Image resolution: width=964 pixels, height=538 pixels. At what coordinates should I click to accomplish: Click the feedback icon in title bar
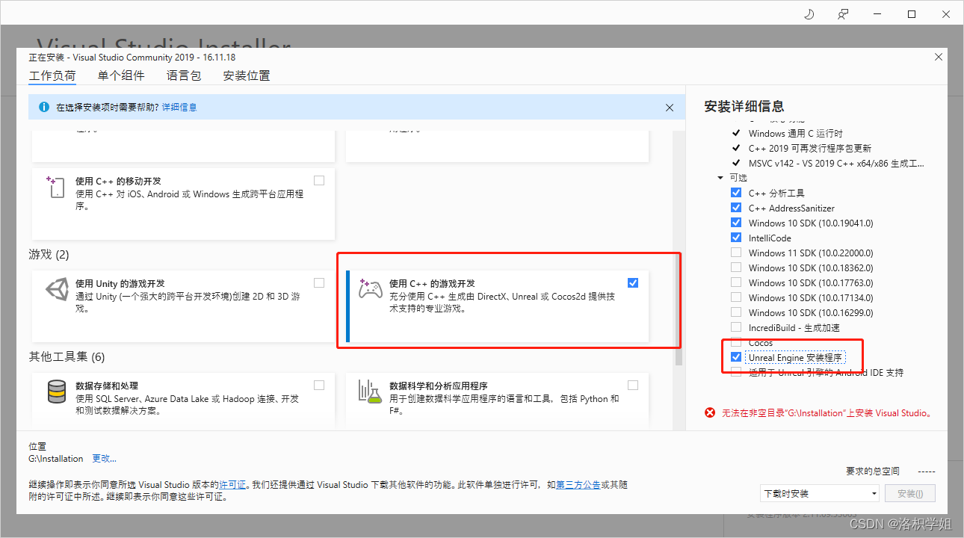tap(843, 14)
